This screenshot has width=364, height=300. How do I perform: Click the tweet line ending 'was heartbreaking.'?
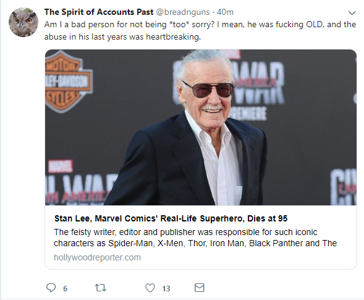click(122, 37)
